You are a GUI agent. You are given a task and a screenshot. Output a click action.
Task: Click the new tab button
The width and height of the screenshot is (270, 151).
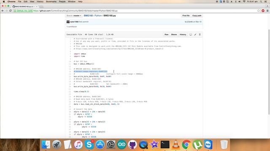pyautogui.click(x=41, y=7)
